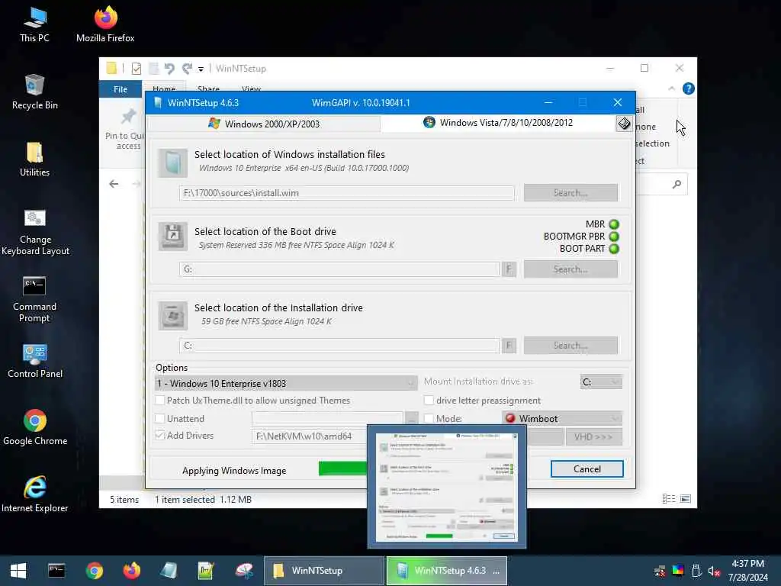781x586 pixels.
Task: Switch to Windows 2000/XP/2003 tab
Action: click(x=264, y=124)
